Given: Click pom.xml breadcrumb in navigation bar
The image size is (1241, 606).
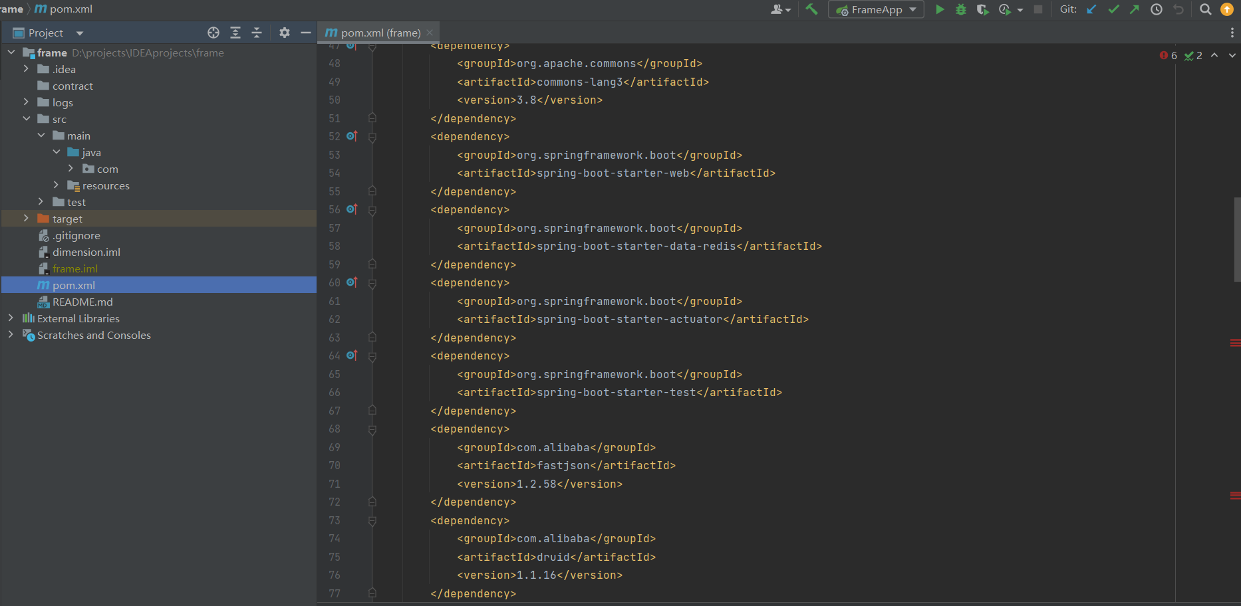Looking at the screenshot, I should (63, 9).
